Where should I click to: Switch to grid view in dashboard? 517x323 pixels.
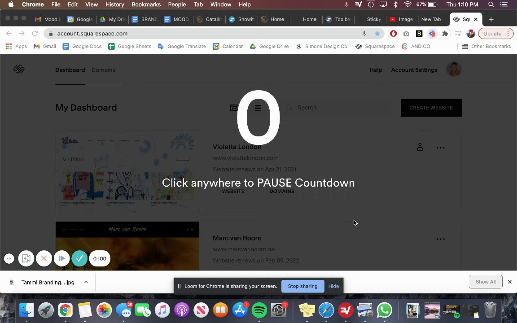(x=233, y=108)
